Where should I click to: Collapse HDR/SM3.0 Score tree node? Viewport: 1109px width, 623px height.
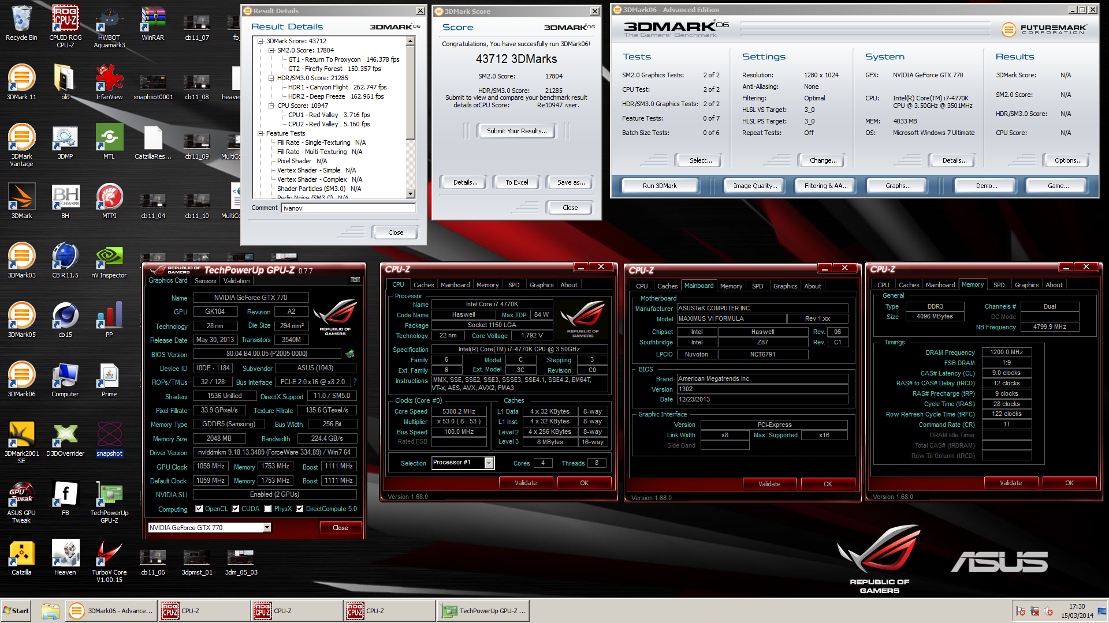point(271,78)
